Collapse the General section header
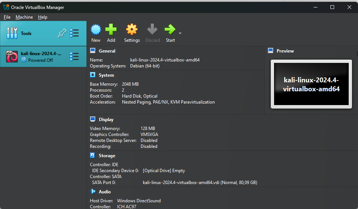Image resolution: width=358 pixels, height=209 pixels. 107,51
